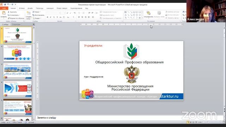Click the Undo arrow in quick access toolbar

8,5
